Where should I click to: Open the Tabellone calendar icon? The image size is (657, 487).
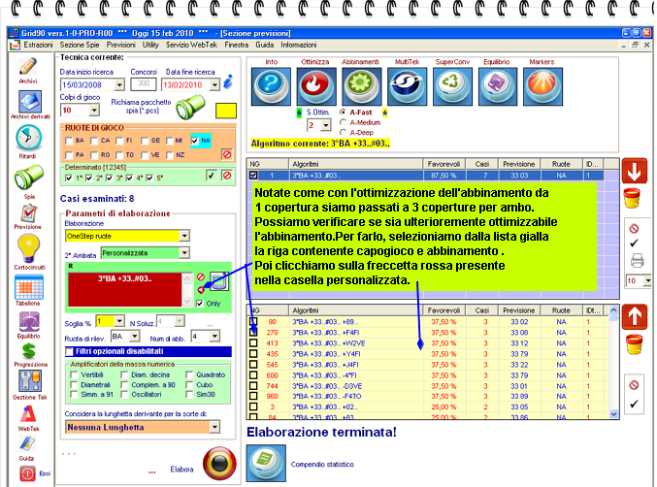pyautogui.click(x=28, y=287)
